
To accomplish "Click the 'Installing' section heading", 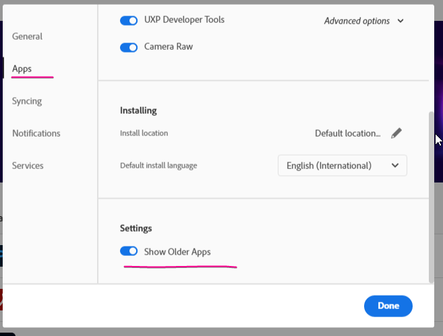I will pyautogui.click(x=138, y=110).
